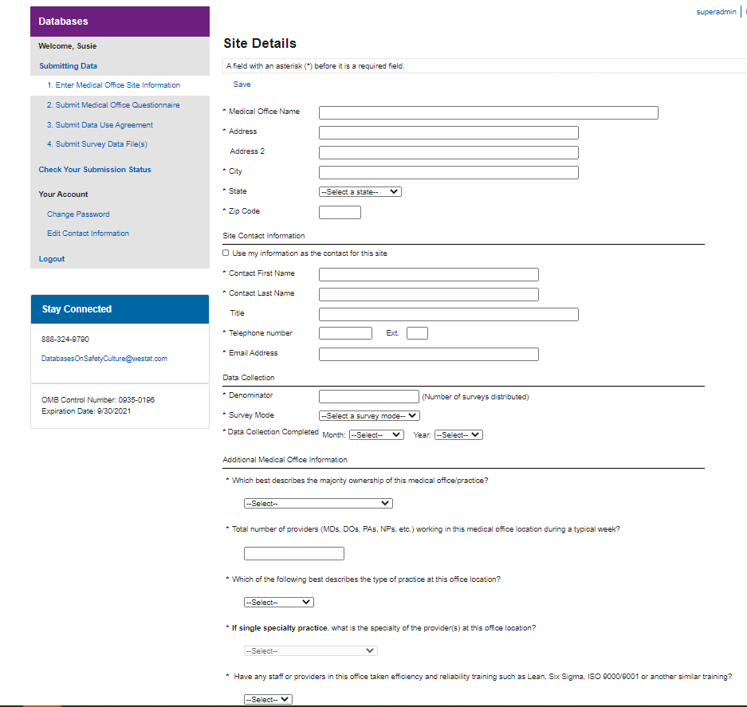
Task: Click the phone number 888-324-9790
Action: [x=65, y=340]
